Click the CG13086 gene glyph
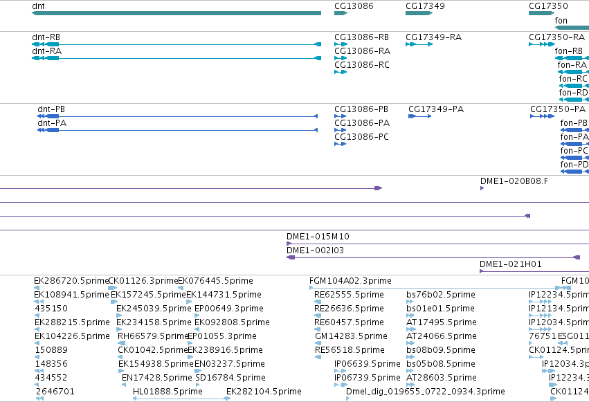 pyautogui.click(x=341, y=13)
